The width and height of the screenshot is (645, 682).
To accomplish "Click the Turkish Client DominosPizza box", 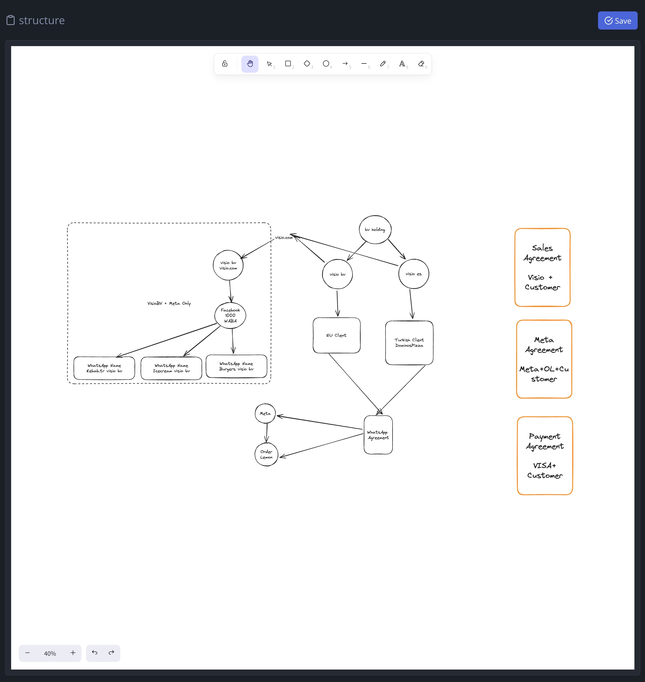I will [409, 343].
